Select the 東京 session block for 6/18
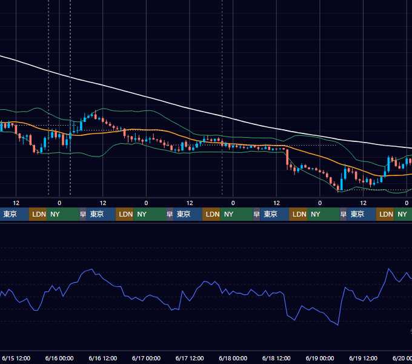This screenshot has height=364, width=412. coord(274,214)
